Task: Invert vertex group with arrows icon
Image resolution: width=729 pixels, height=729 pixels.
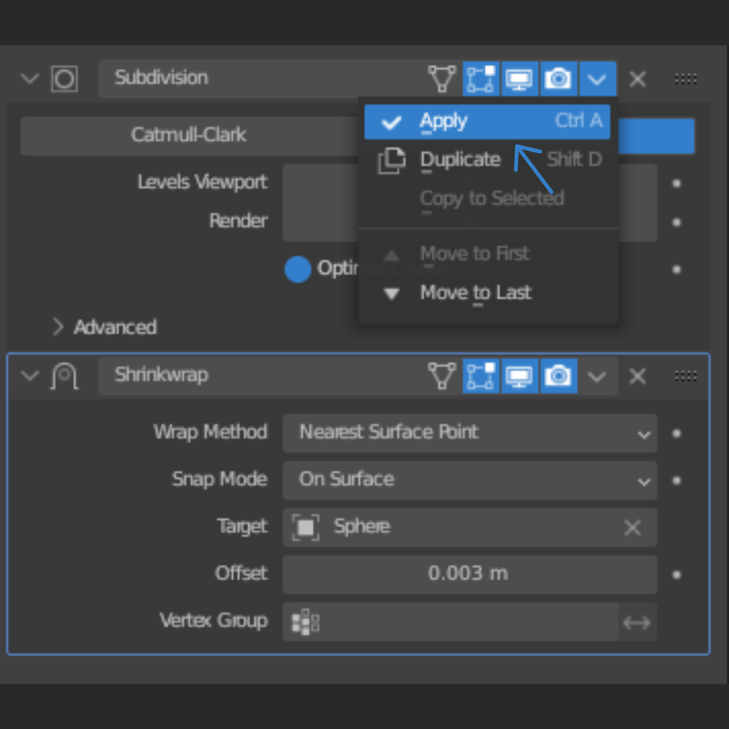Action: [637, 622]
